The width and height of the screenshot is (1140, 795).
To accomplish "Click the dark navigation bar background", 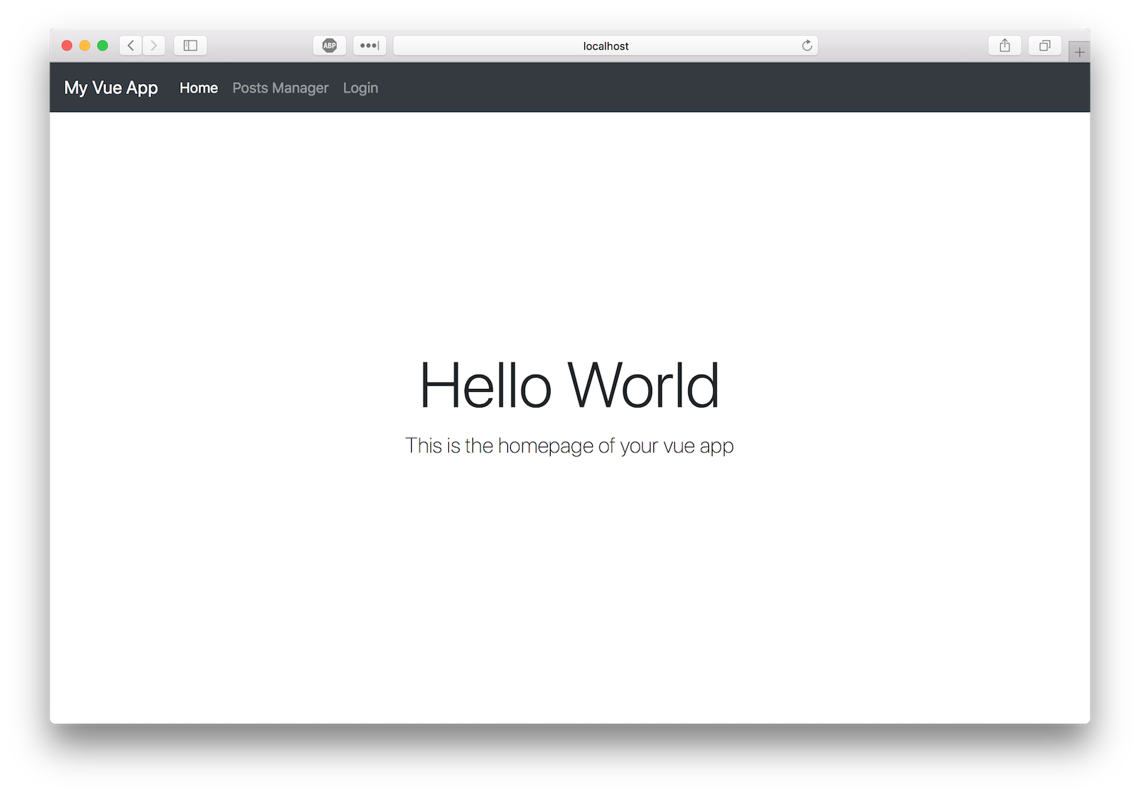I will [712, 88].
